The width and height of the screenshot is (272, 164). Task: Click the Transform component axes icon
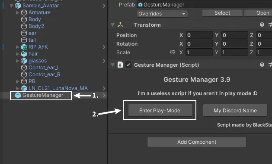[120, 25]
